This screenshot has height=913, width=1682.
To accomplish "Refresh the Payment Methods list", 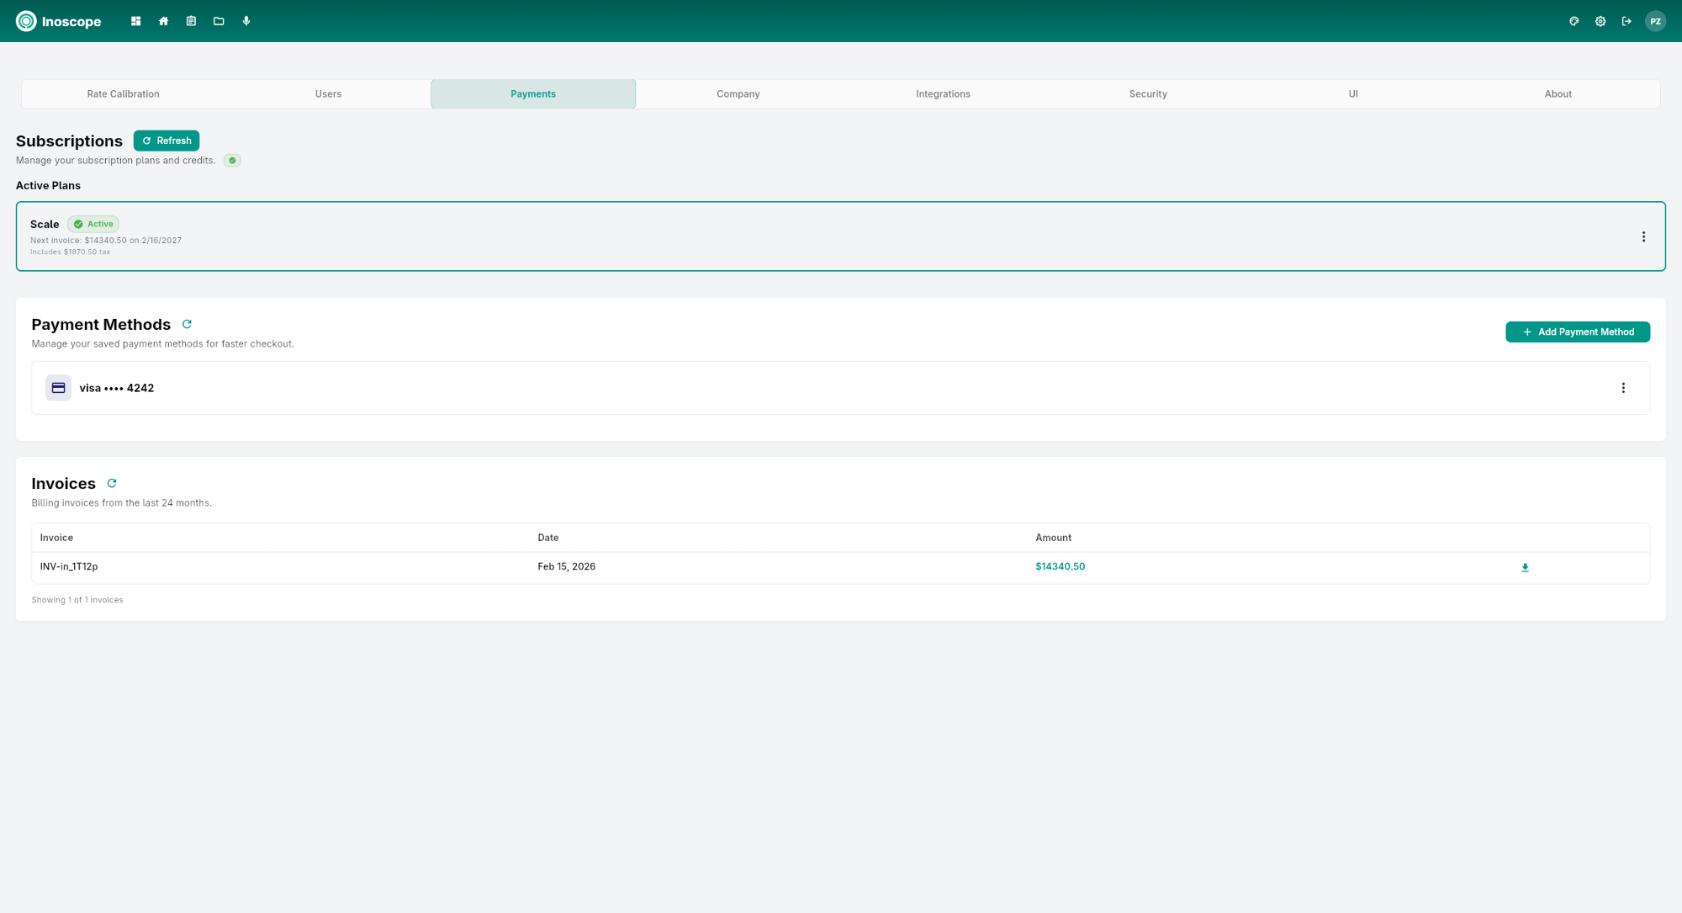I will (x=187, y=324).
